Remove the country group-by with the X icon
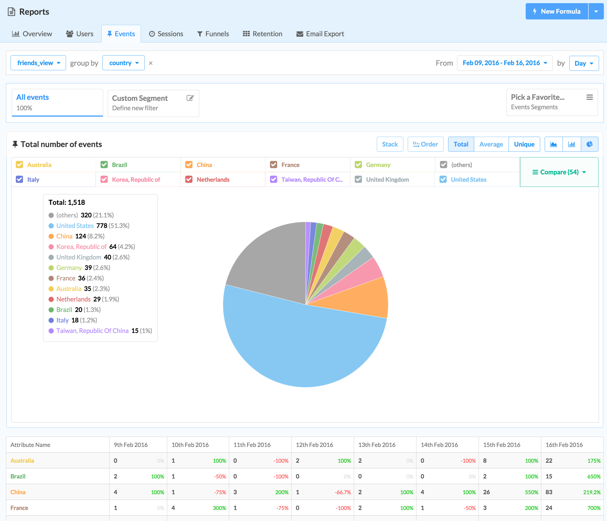Image resolution: width=607 pixels, height=521 pixels. [151, 63]
